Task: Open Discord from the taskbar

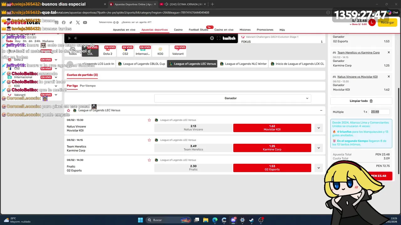Action: pos(233,220)
